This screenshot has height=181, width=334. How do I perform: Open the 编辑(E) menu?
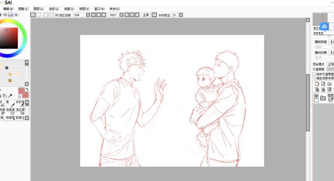point(8,9)
